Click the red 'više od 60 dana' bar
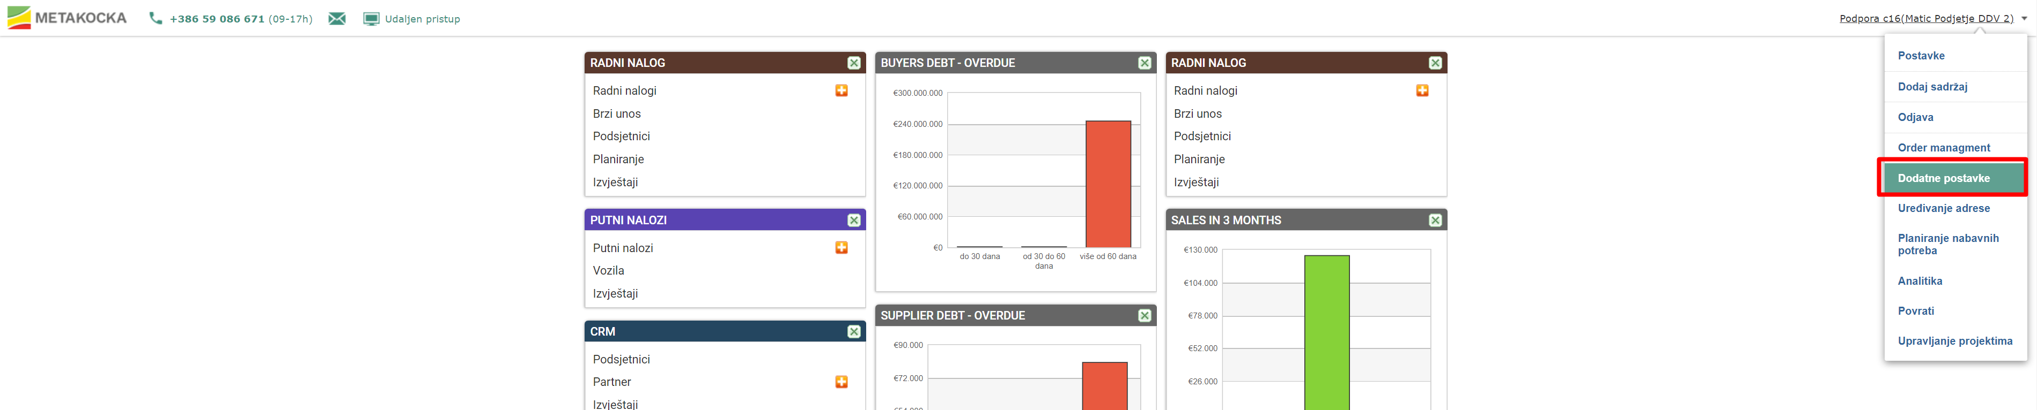The width and height of the screenshot is (2037, 410). 1108,184
